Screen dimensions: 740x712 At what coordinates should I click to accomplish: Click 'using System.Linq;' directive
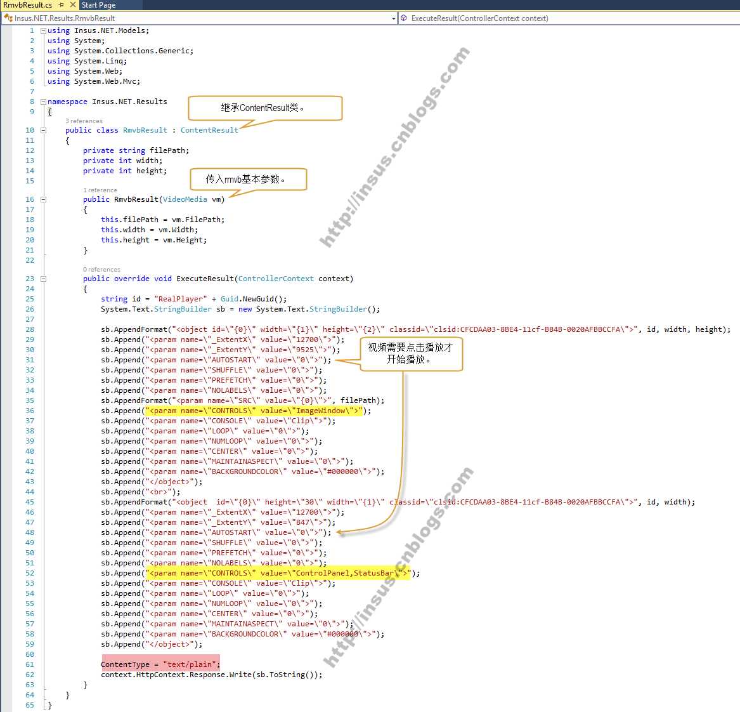[x=87, y=61]
